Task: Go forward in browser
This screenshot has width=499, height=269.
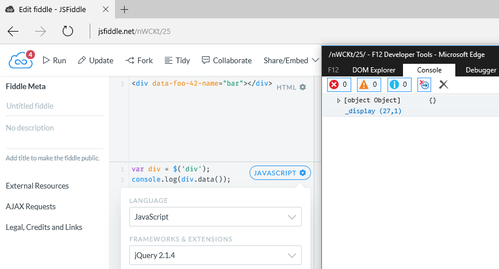Action: click(40, 31)
